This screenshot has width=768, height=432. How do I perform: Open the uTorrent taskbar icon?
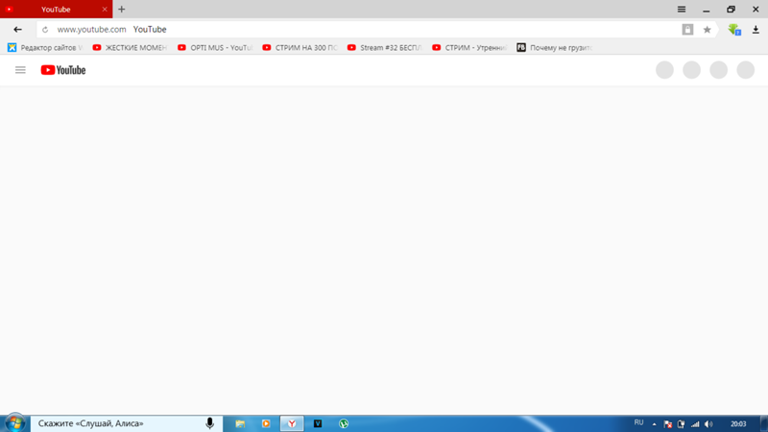pos(344,423)
